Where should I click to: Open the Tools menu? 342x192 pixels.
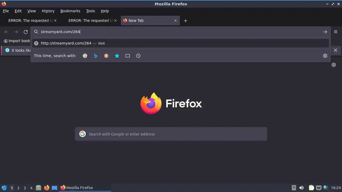[90, 11]
